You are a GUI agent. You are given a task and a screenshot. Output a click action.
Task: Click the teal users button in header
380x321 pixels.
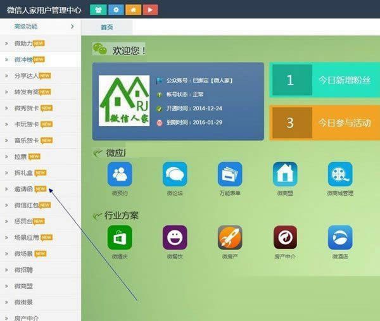tap(98, 9)
